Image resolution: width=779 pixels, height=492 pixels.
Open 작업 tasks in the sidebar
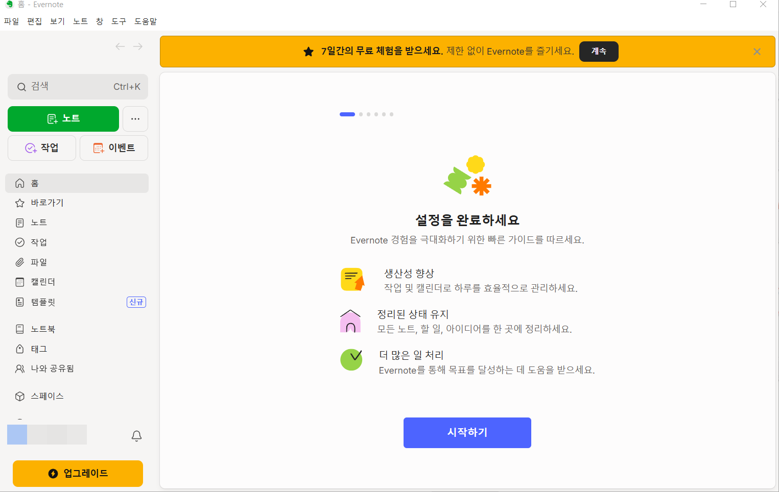(77, 242)
